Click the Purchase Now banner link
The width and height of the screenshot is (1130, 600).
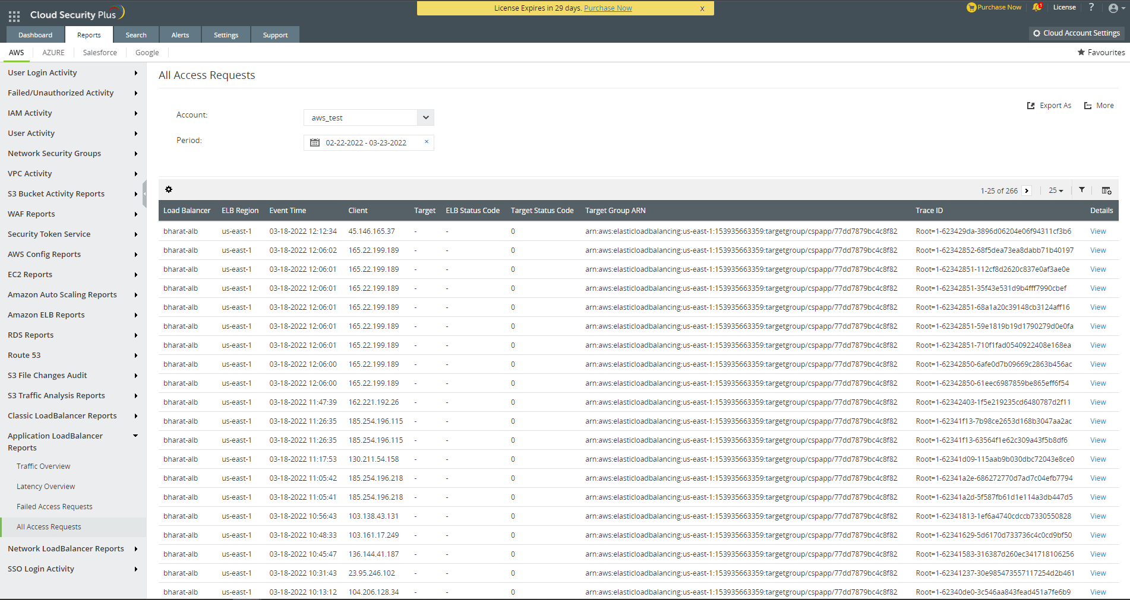coord(608,8)
